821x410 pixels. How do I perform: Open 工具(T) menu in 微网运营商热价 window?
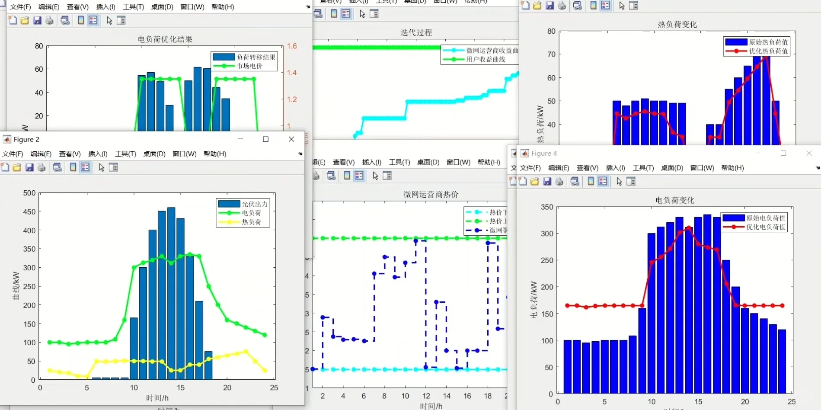click(x=399, y=162)
